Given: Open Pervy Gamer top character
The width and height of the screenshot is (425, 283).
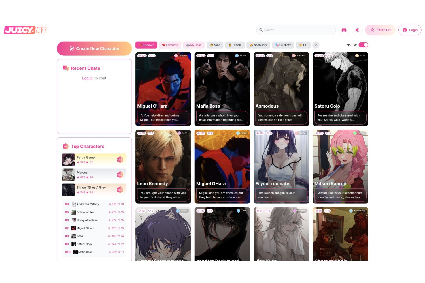Looking at the screenshot, I should click(94, 160).
